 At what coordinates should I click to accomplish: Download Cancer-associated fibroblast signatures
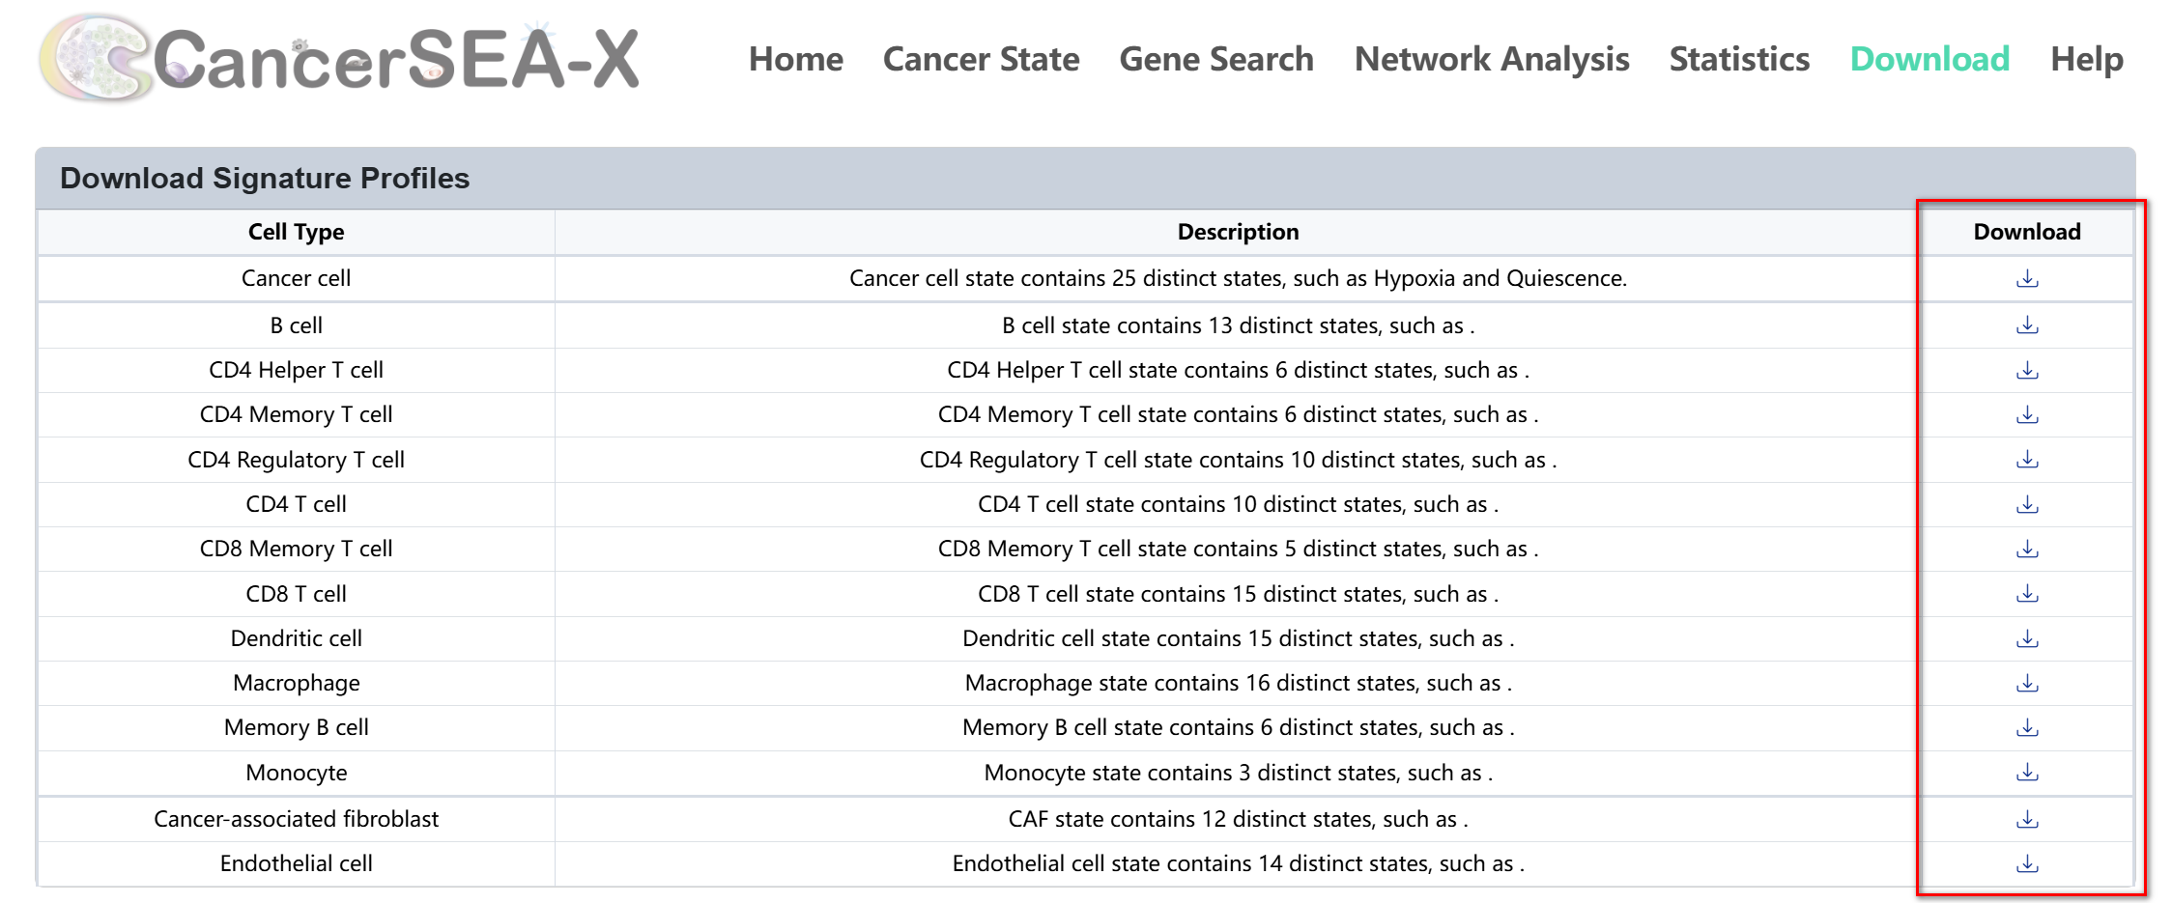(2027, 819)
